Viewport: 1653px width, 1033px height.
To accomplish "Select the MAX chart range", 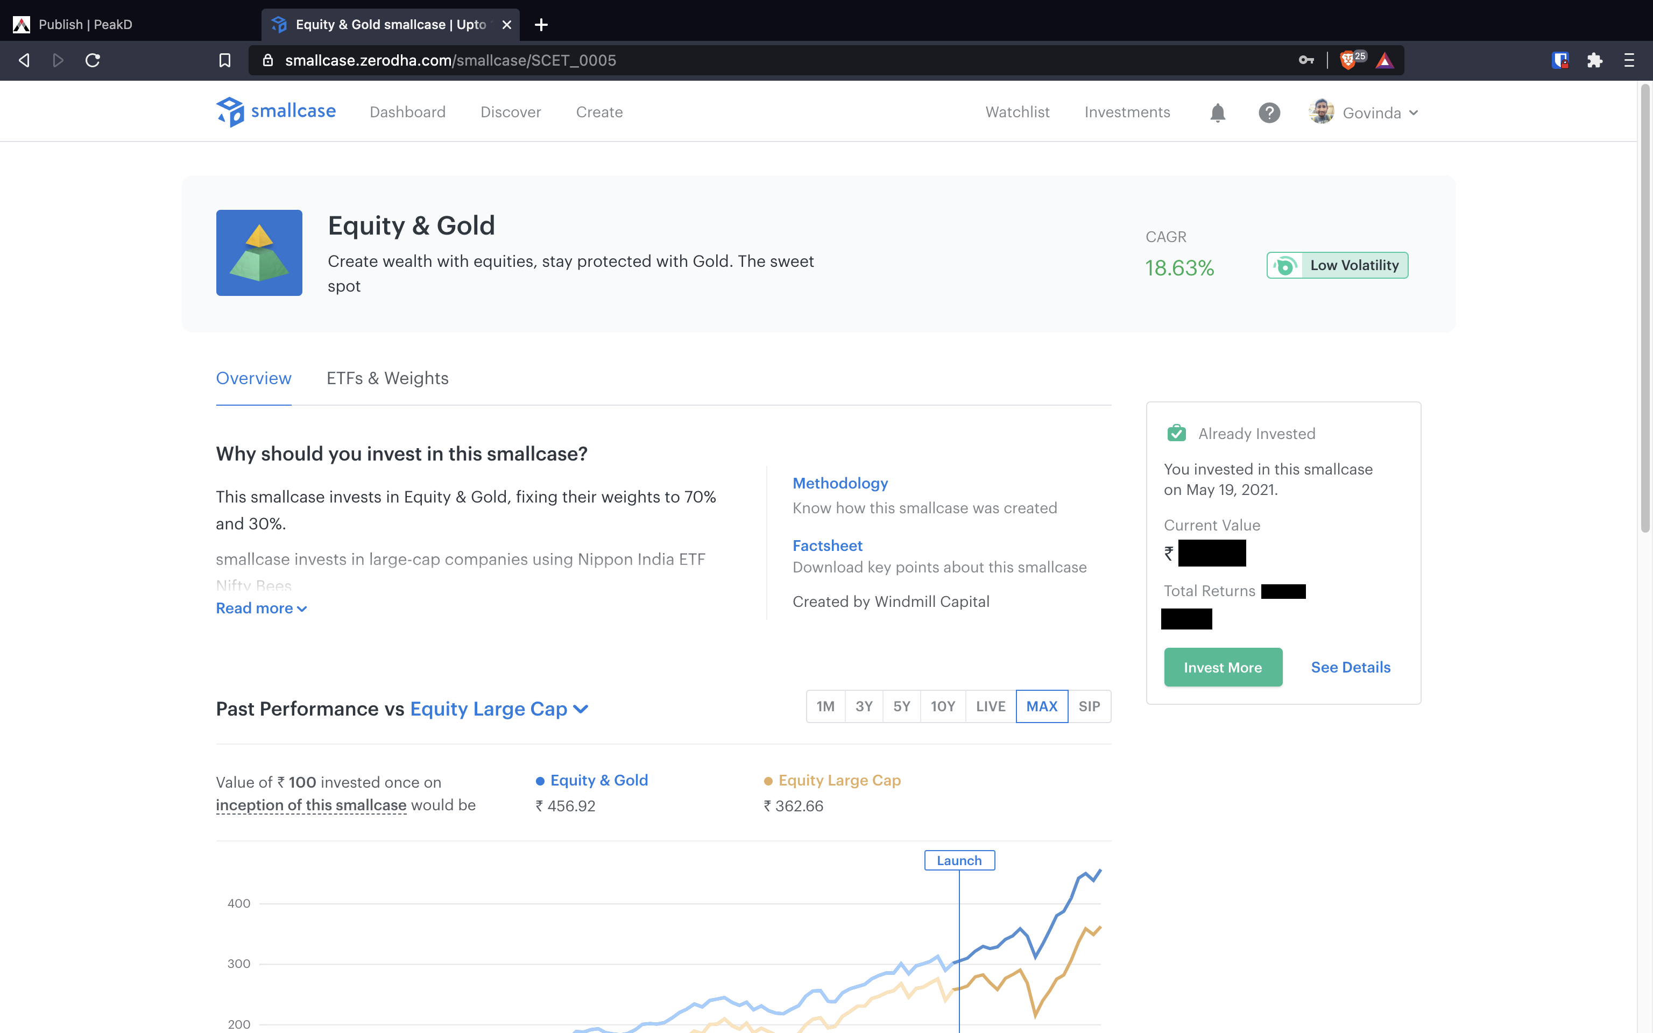I will click(x=1042, y=706).
